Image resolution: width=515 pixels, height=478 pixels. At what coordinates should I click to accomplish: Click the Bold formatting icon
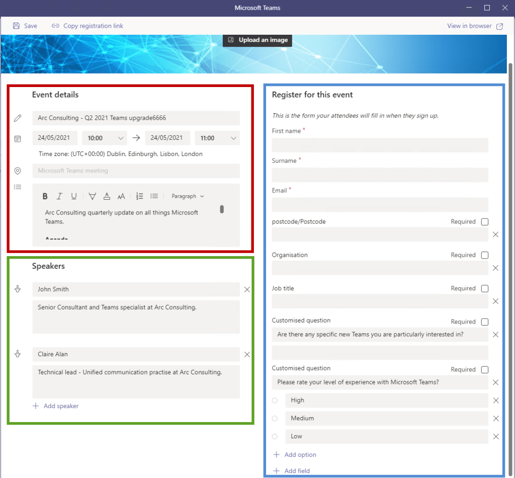click(45, 196)
